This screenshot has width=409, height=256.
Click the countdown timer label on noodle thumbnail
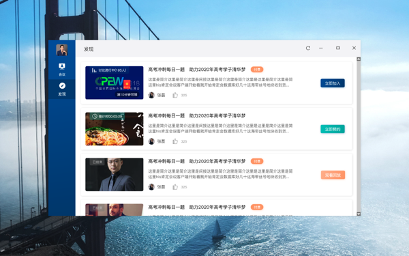[x=107, y=116]
